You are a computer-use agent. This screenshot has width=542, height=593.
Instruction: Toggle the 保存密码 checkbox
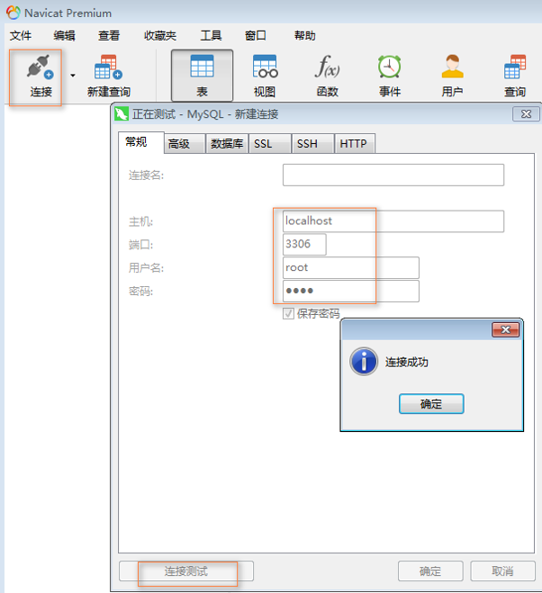click(x=288, y=313)
